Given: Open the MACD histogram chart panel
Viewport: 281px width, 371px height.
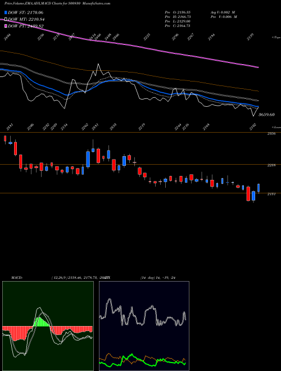Looking at the screenshot, I should [48, 326].
